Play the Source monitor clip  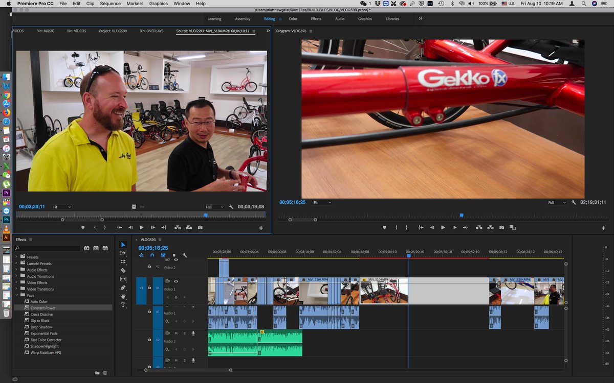tap(141, 227)
